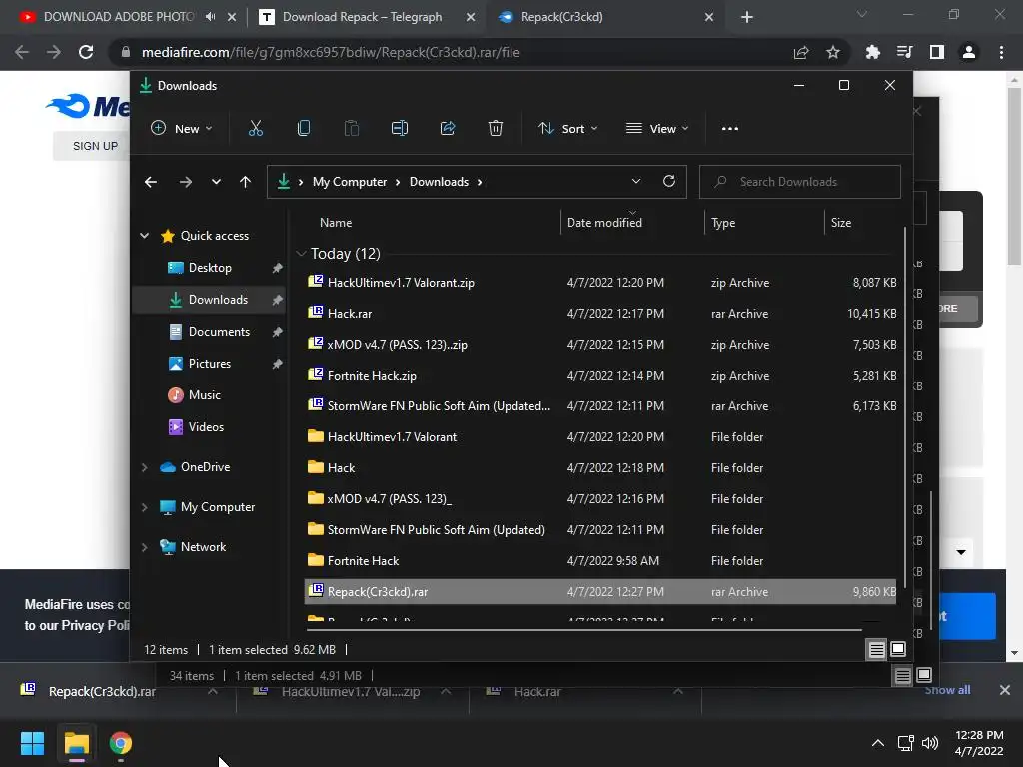Select the Repack(Cr3ckd) browser tab
Screen dimensions: 1023x767
click(561, 17)
